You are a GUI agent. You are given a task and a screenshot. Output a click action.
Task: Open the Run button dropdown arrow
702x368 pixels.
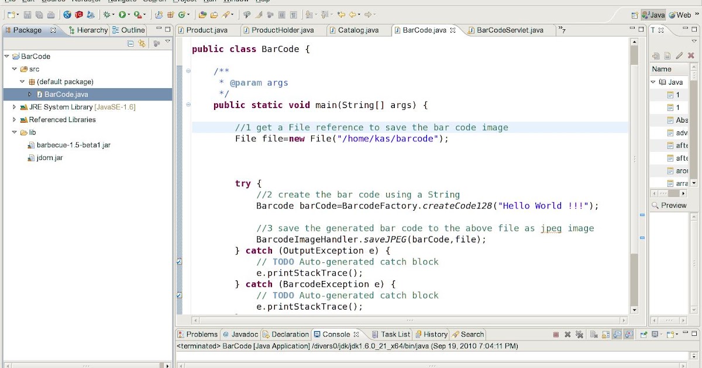pos(129,15)
